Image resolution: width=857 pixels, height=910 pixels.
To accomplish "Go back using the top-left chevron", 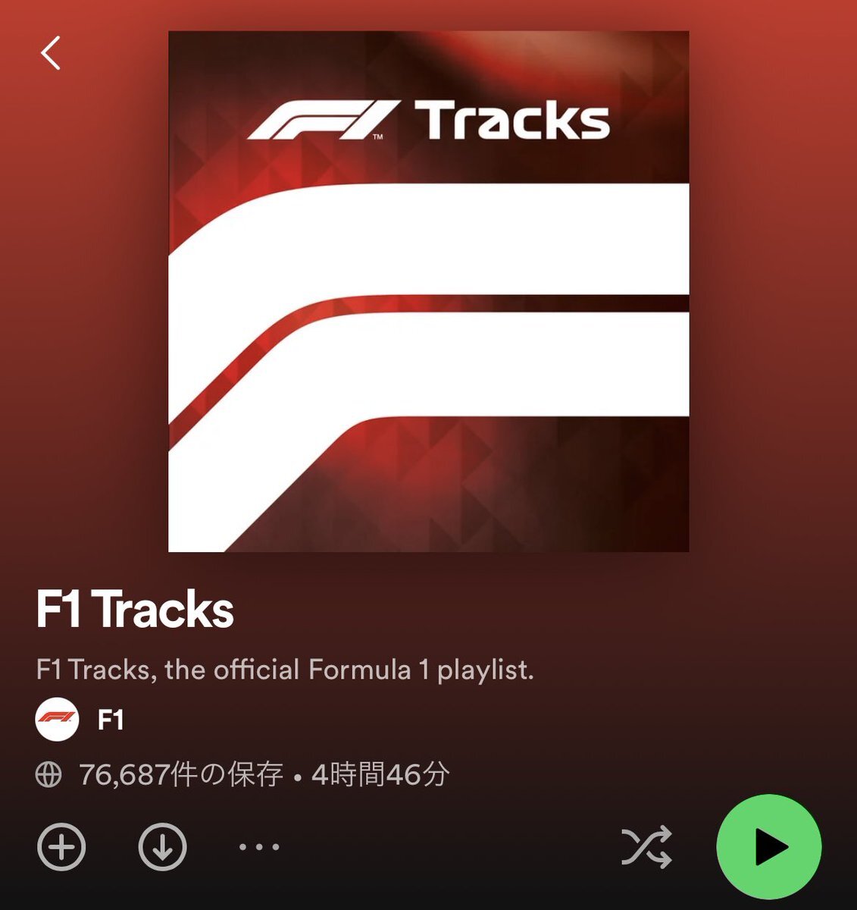I will (51, 54).
